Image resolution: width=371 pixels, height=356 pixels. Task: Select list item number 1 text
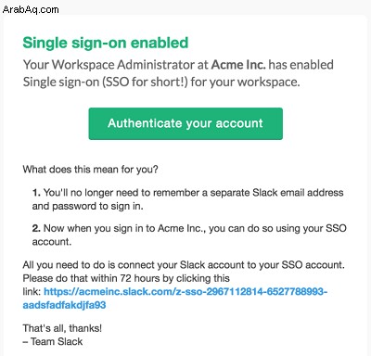(x=187, y=199)
